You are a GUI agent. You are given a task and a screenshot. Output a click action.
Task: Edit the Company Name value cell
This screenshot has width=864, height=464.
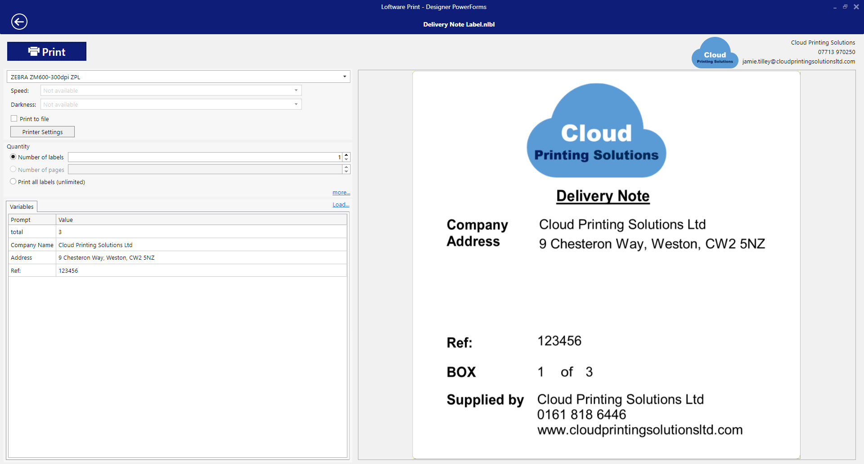coord(201,245)
